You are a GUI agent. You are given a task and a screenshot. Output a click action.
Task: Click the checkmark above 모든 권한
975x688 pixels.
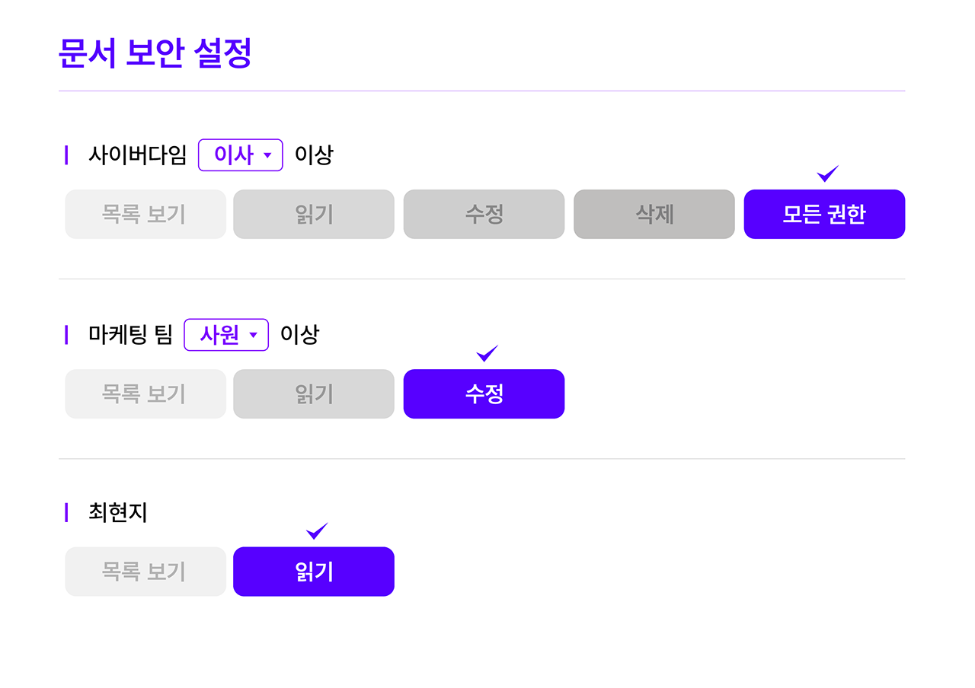(827, 174)
